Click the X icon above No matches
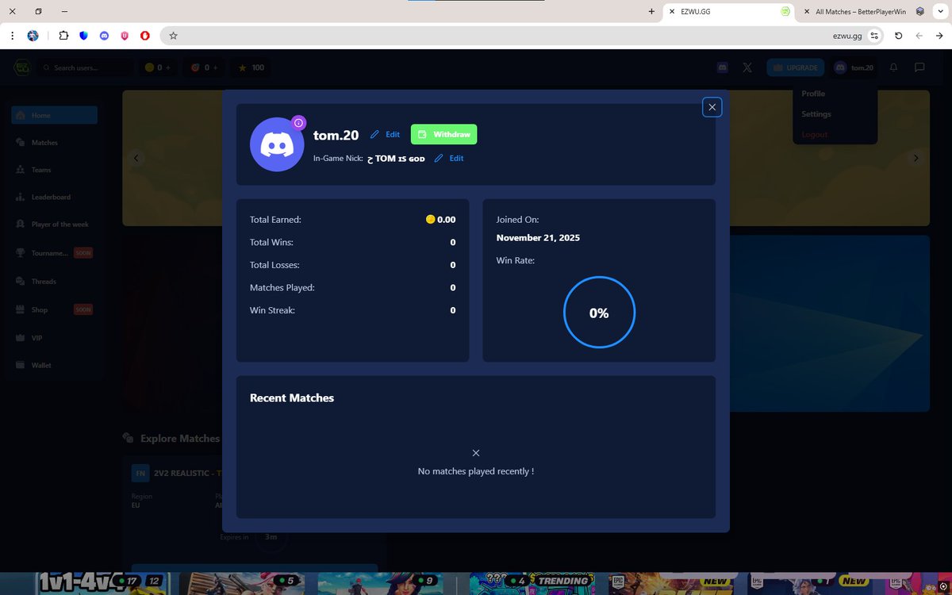 click(476, 453)
